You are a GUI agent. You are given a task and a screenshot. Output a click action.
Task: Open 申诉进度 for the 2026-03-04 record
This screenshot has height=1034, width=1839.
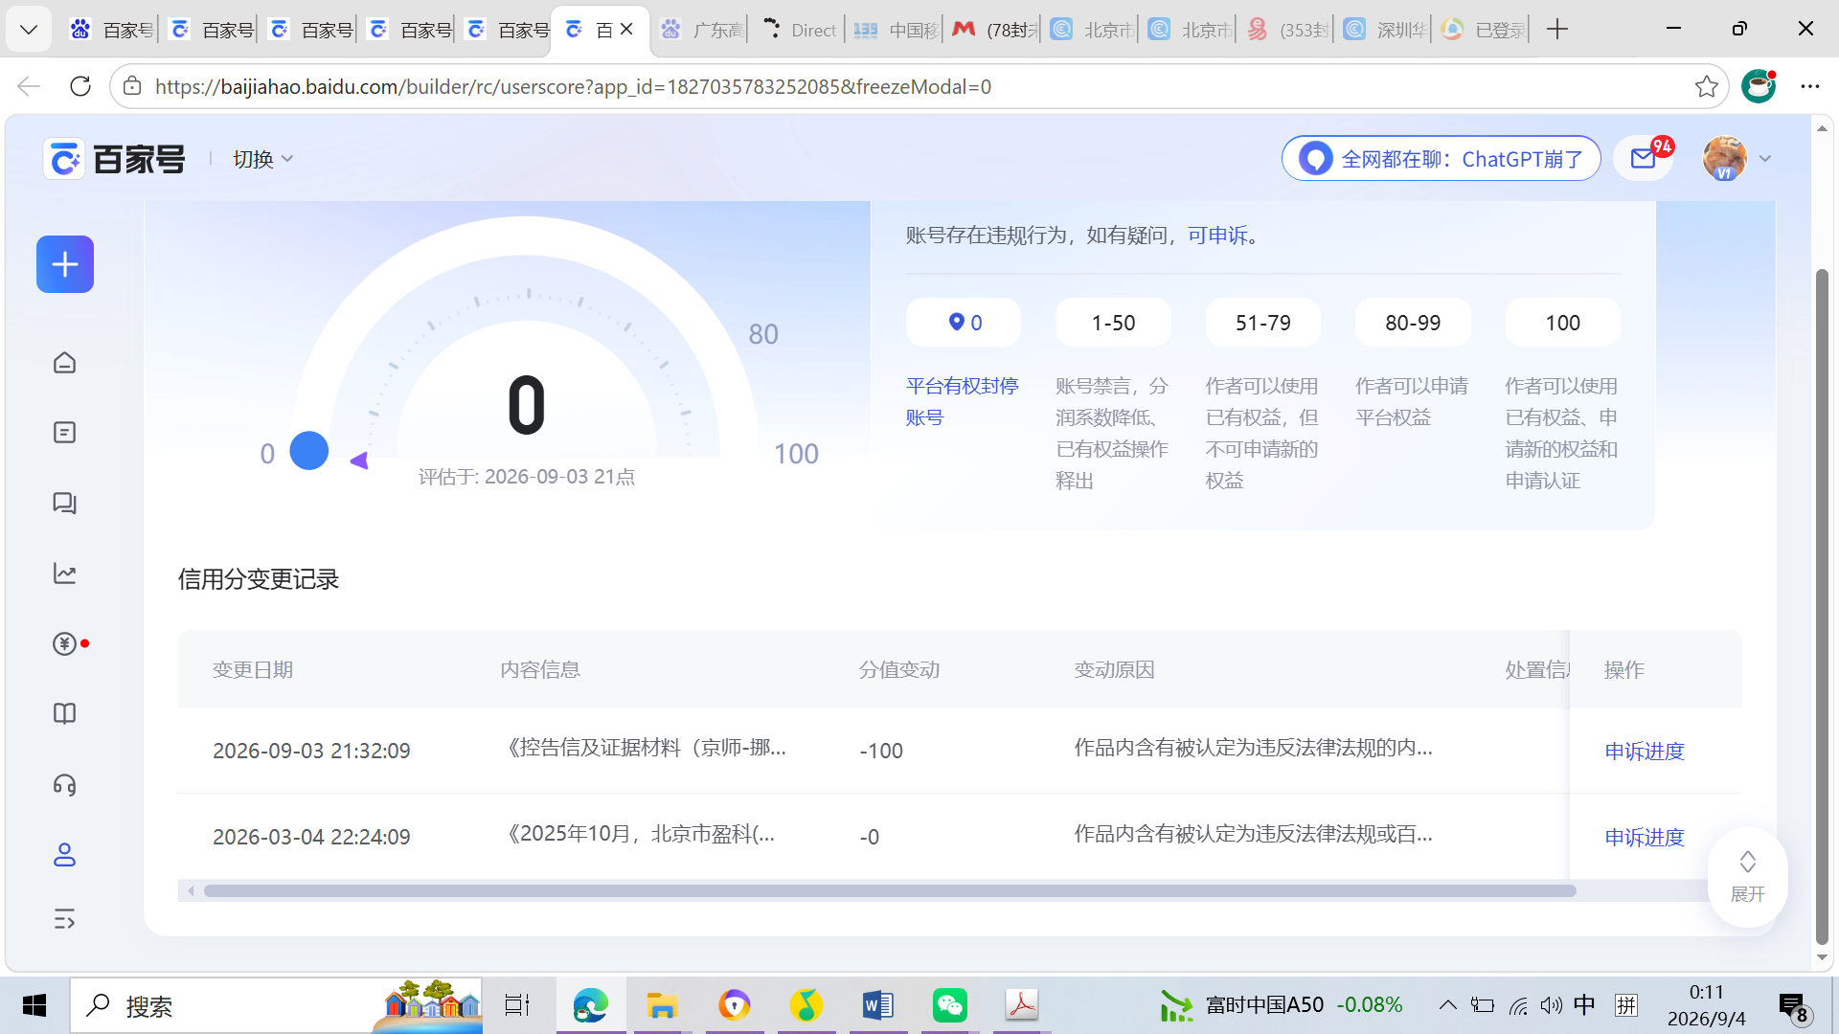(x=1644, y=838)
